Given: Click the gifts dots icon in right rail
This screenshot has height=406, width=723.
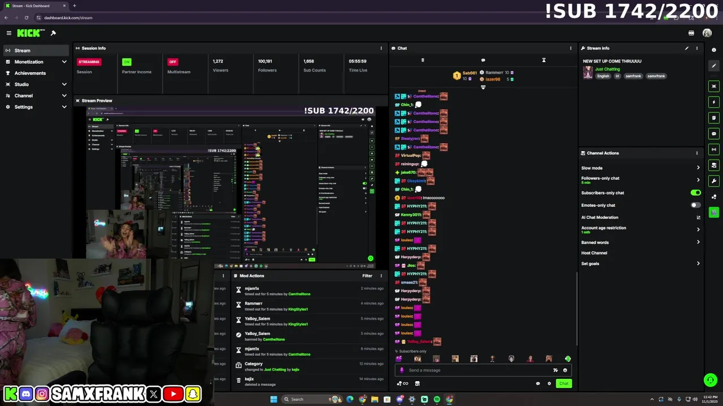Looking at the screenshot, I should (714, 197).
